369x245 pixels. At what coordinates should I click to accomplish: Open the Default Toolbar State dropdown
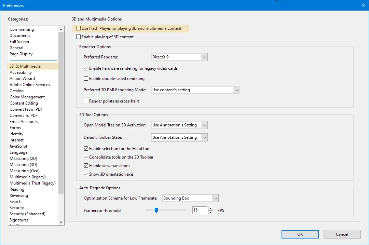204,137
